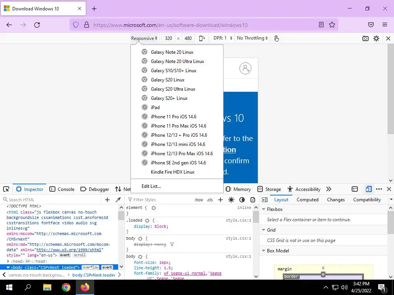Screen dimensions: 394x295
Task: Choose iPhone 12/13 + Pro iOS 14.6
Action: (177, 135)
